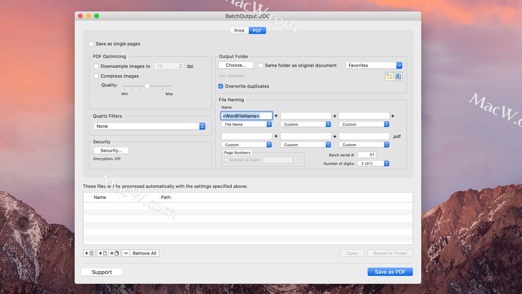Click the add multiple documents icon

point(114,253)
